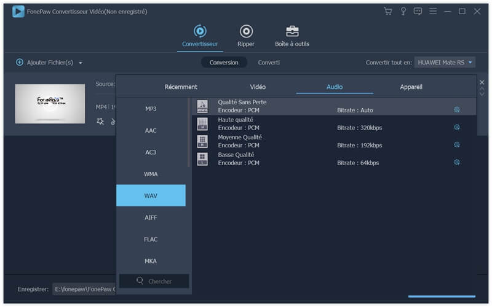Open settings gear for Qualité Sans Perte

457,109
